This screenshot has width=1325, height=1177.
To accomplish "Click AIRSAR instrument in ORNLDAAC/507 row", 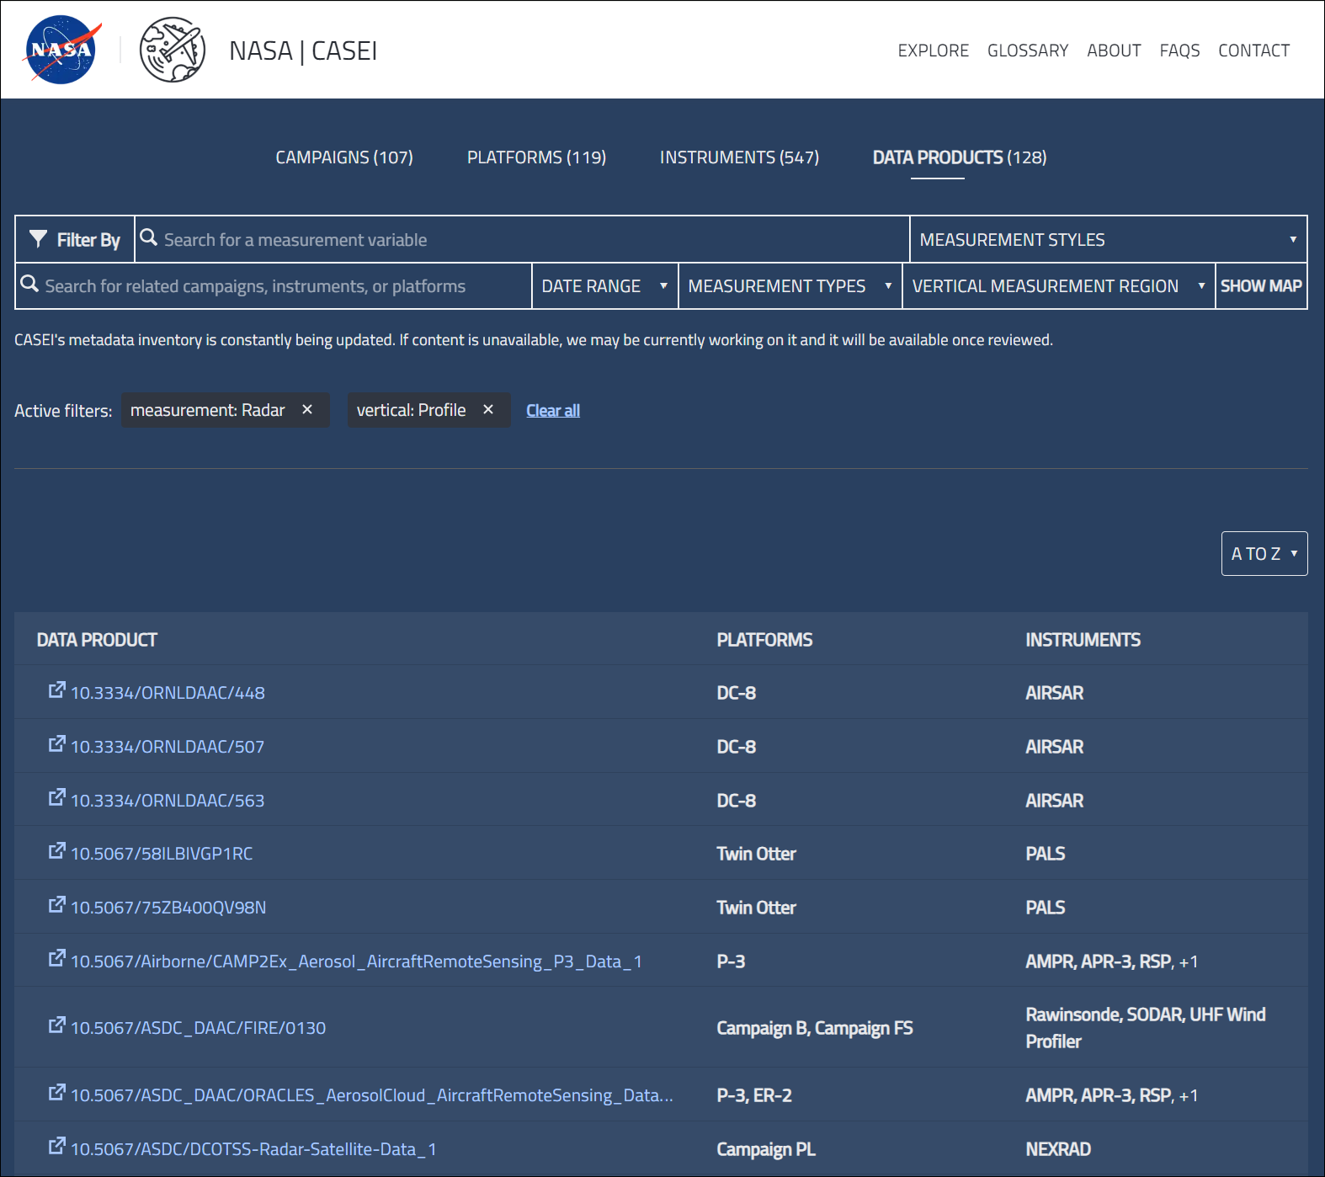I will (x=1054, y=747).
